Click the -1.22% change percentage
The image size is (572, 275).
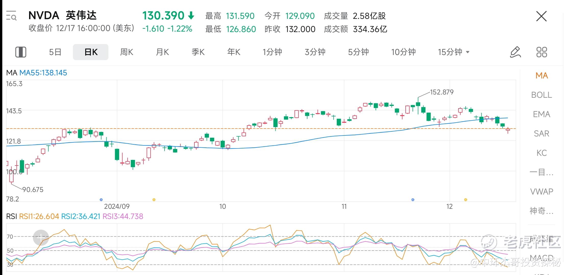pos(180,29)
